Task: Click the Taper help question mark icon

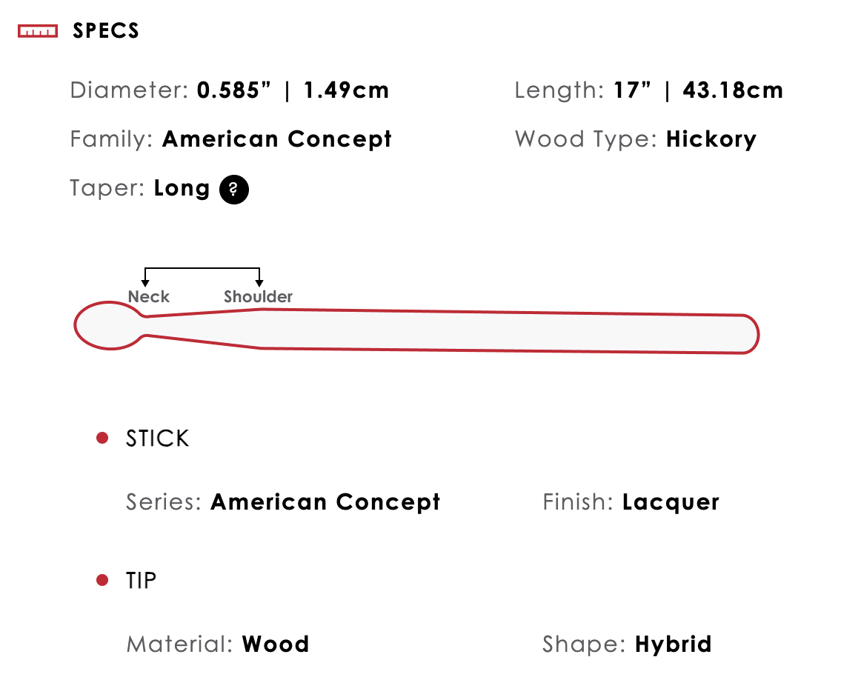Action: tap(234, 190)
